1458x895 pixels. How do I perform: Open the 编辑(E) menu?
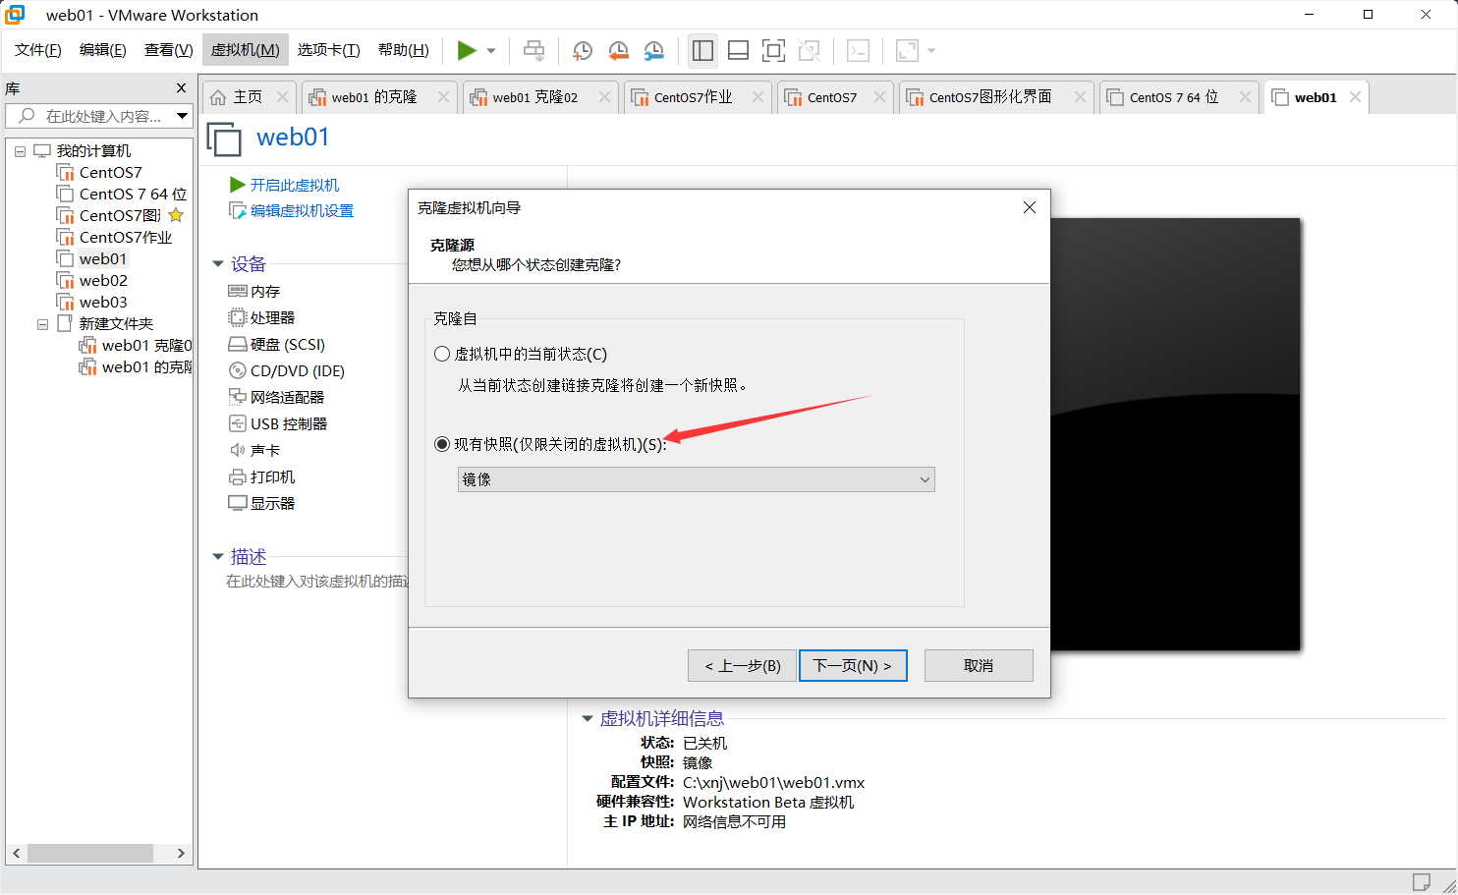click(x=102, y=50)
